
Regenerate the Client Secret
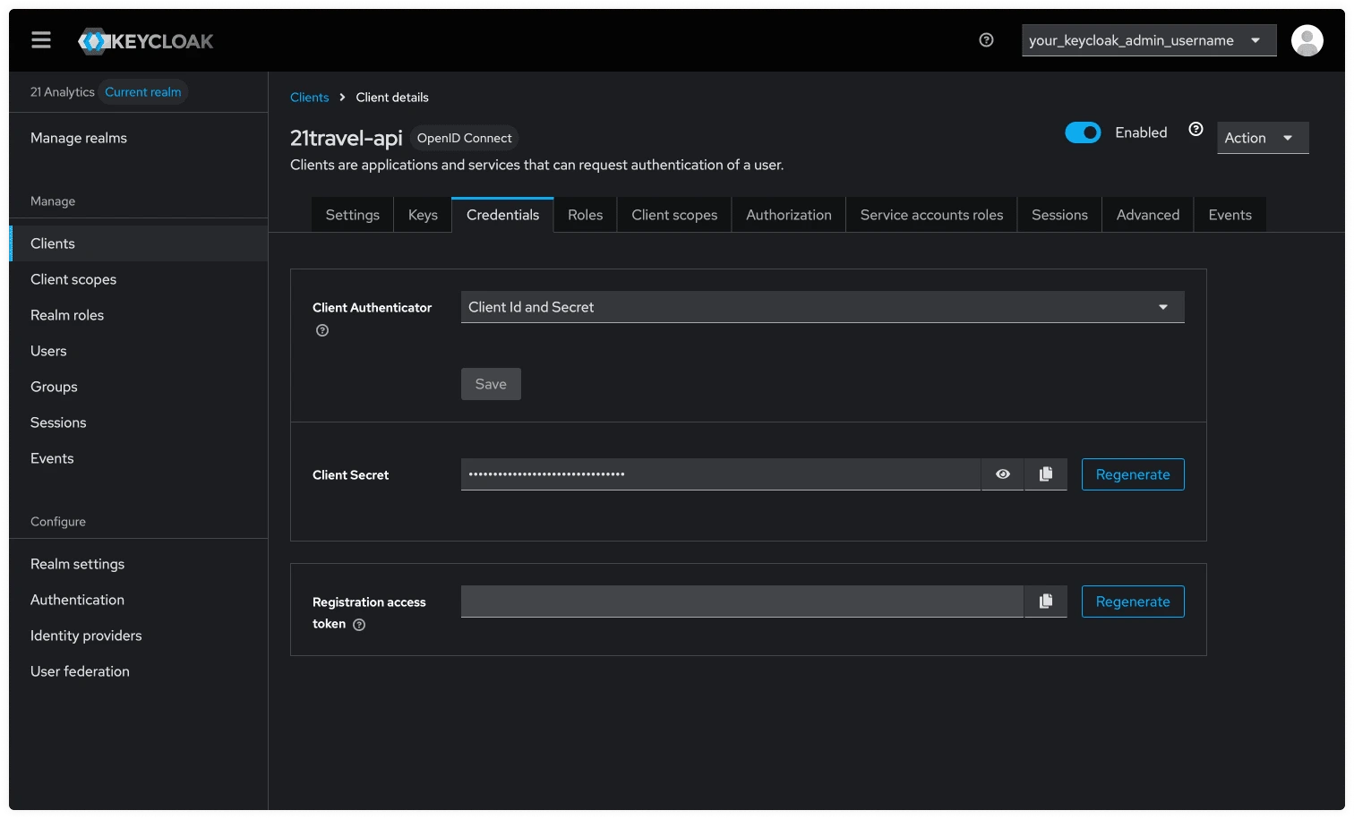pyautogui.click(x=1132, y=474)
